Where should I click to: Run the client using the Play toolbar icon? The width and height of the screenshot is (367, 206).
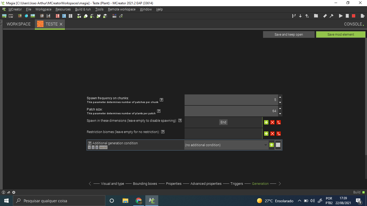pyautogui.click(x=340, y=16)
